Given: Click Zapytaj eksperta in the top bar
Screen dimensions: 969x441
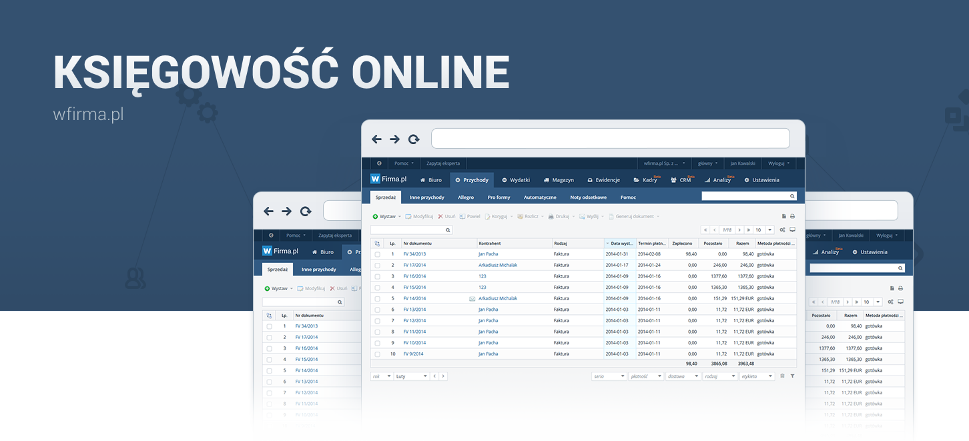Looking at the screenshot, I should pyautogui.click(x=443, y=163).
